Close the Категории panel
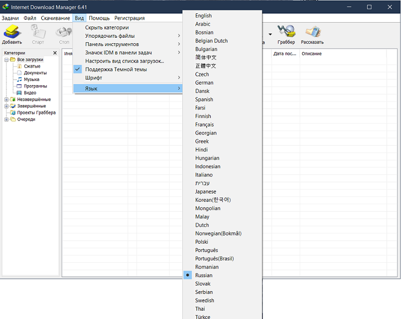The height and width of the screenshot is (319, 401). coord(55,53)
